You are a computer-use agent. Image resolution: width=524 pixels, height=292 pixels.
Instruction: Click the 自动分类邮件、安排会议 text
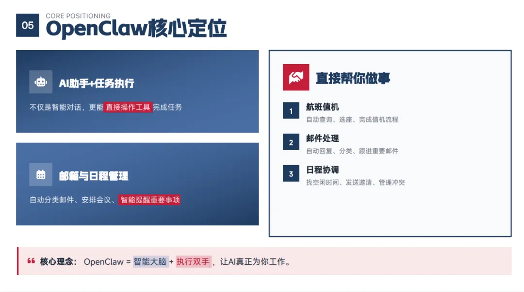[x=70, y=200]
